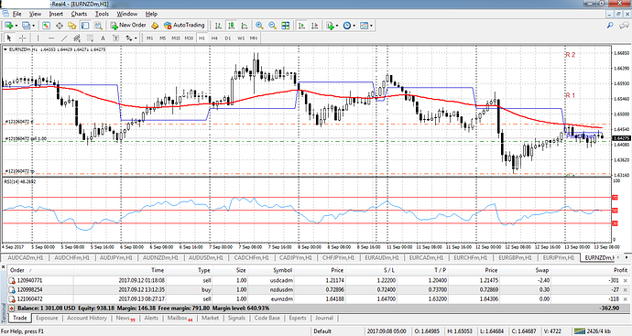
Task: Toggle Chart Shift
Action: coord(315,26)
